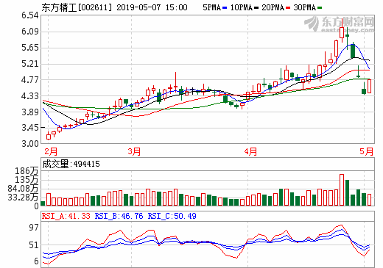Click the 3月 month label
This screenshot has width=383, height=268.
coord(134,151)
